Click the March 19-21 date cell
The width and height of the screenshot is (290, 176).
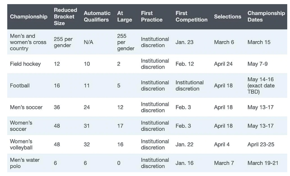click(263, 163)
